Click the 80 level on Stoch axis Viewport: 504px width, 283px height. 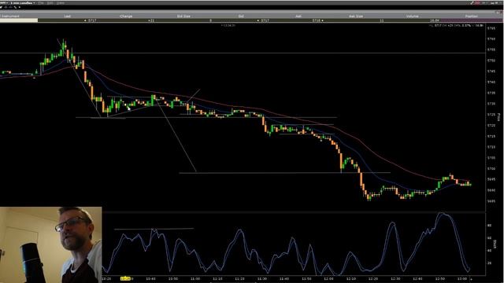(489, 226)
